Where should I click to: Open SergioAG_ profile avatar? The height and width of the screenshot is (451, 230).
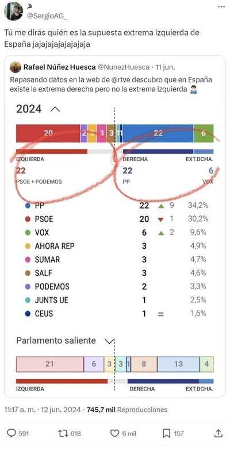[13, 11]
